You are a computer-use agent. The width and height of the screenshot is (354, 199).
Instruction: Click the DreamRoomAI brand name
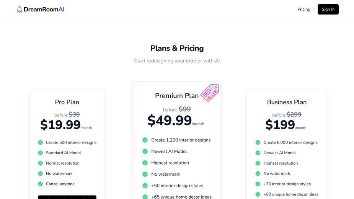(x=44, y=9)
